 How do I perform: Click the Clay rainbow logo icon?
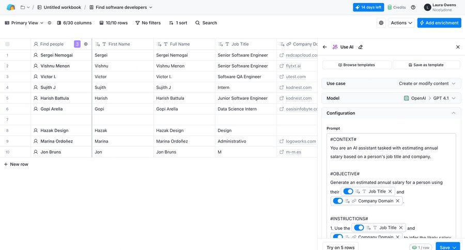[x=11, y=7]
